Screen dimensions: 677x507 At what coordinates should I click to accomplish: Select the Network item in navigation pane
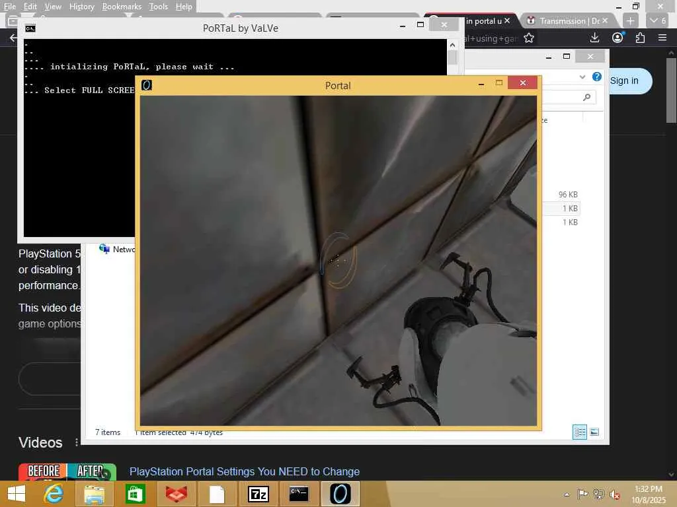(116, 249)
